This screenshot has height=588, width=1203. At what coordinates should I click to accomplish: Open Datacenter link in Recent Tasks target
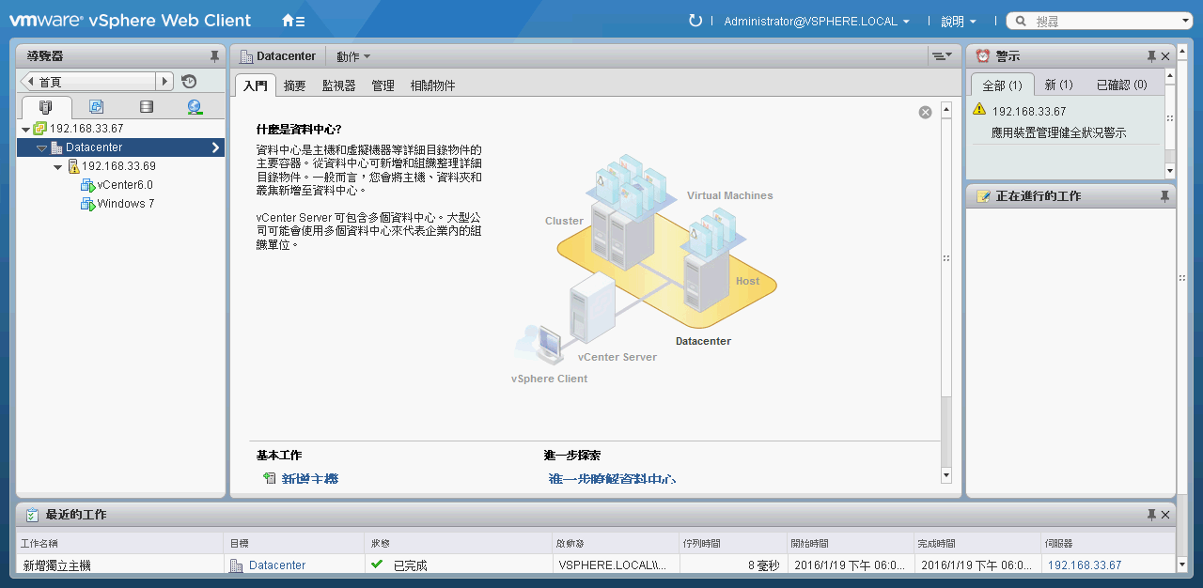click(277, 565)
